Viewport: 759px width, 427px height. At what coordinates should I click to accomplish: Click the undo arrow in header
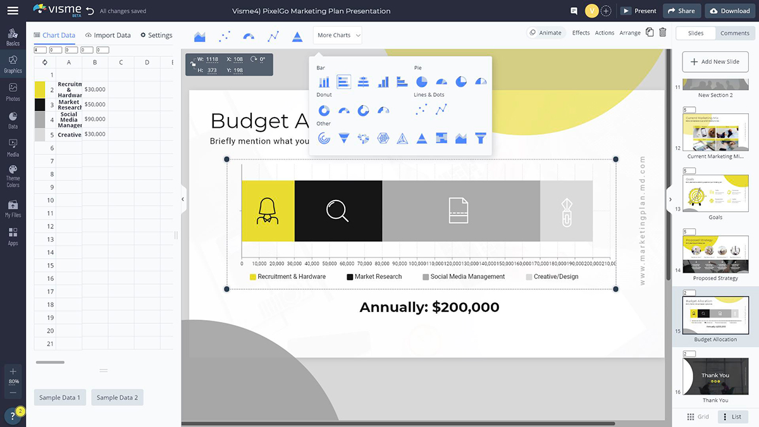pos(90,11)
